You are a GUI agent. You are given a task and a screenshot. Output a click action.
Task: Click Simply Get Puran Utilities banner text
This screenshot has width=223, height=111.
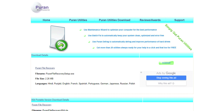(178, 37)
